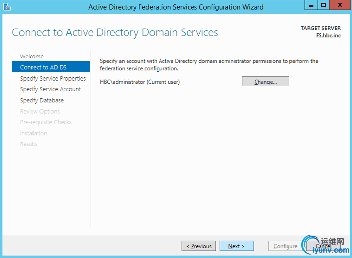Click the HBC\administrator (Current user) text
The image size is (352, 258).
click(140, 82)
